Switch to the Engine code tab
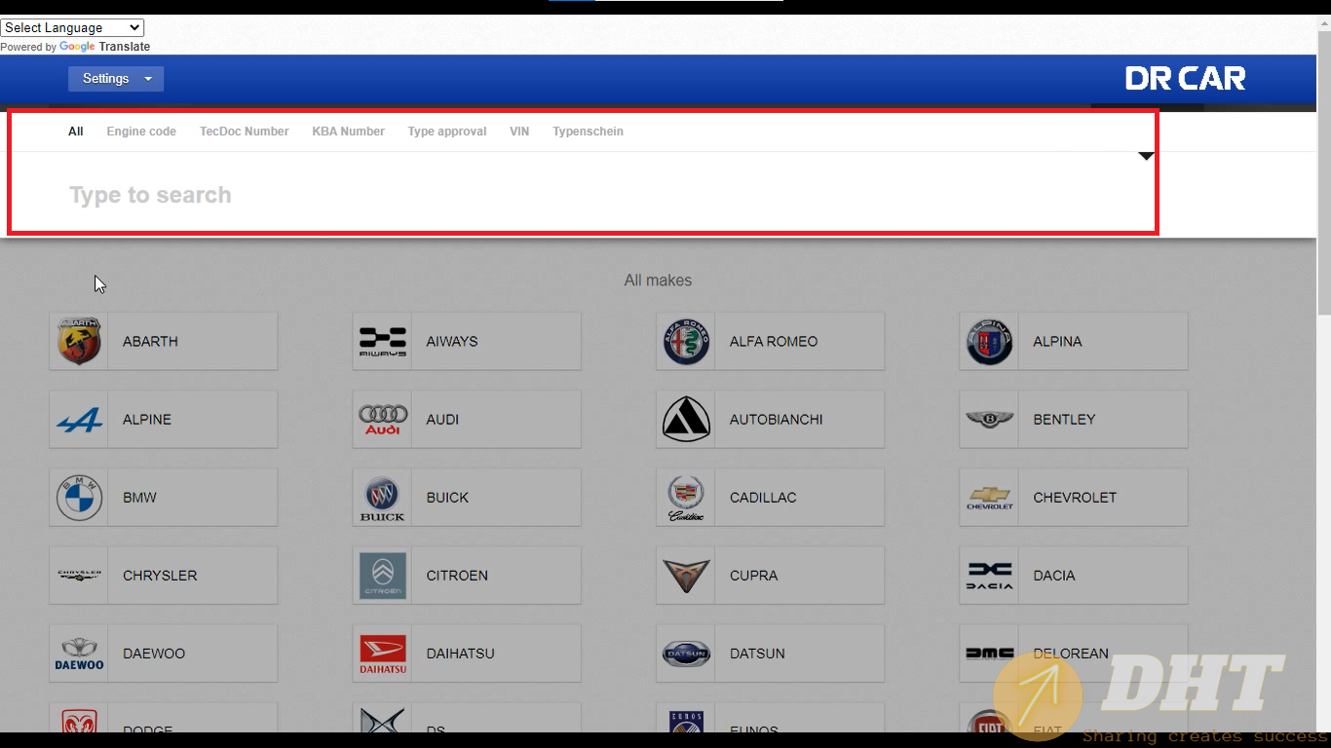 pos(141,131)
